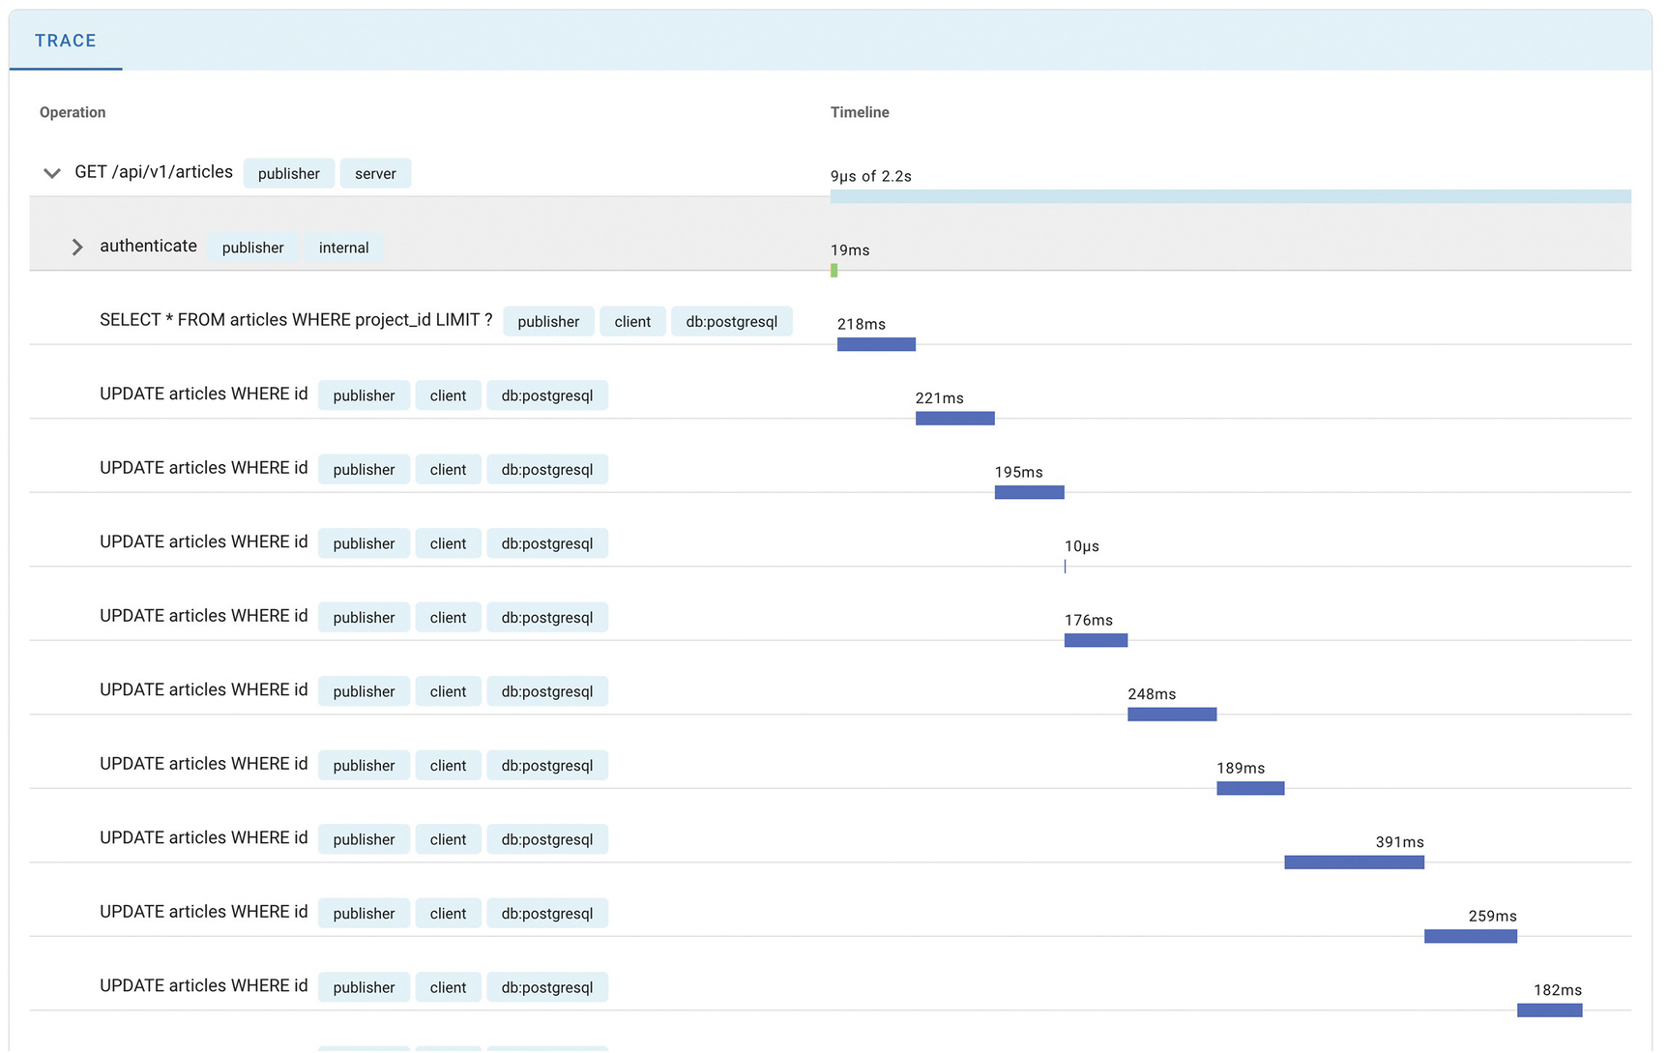
Task: Click the Timeline column header
Action: (859, 112)
